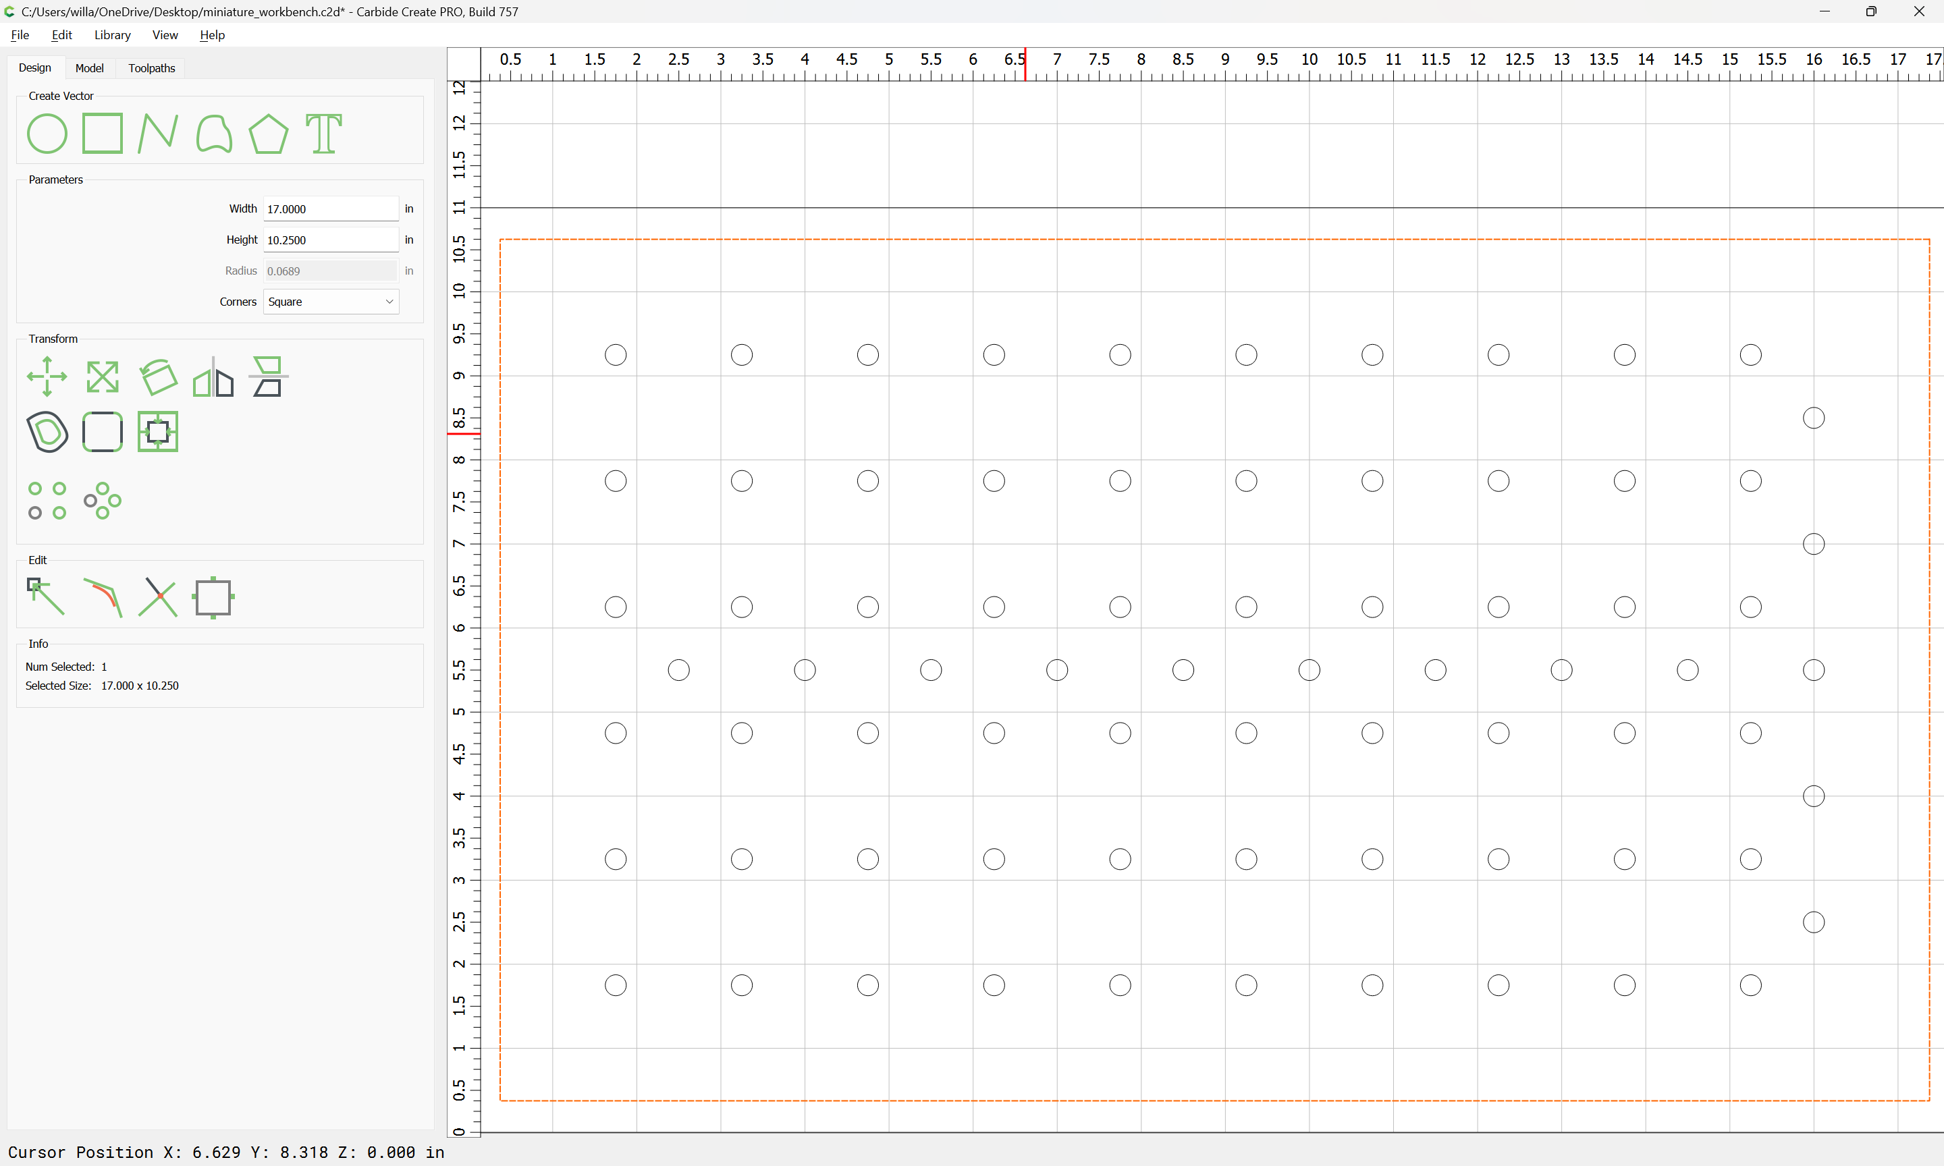Click the Cursor Position status text

point(226,1152)
